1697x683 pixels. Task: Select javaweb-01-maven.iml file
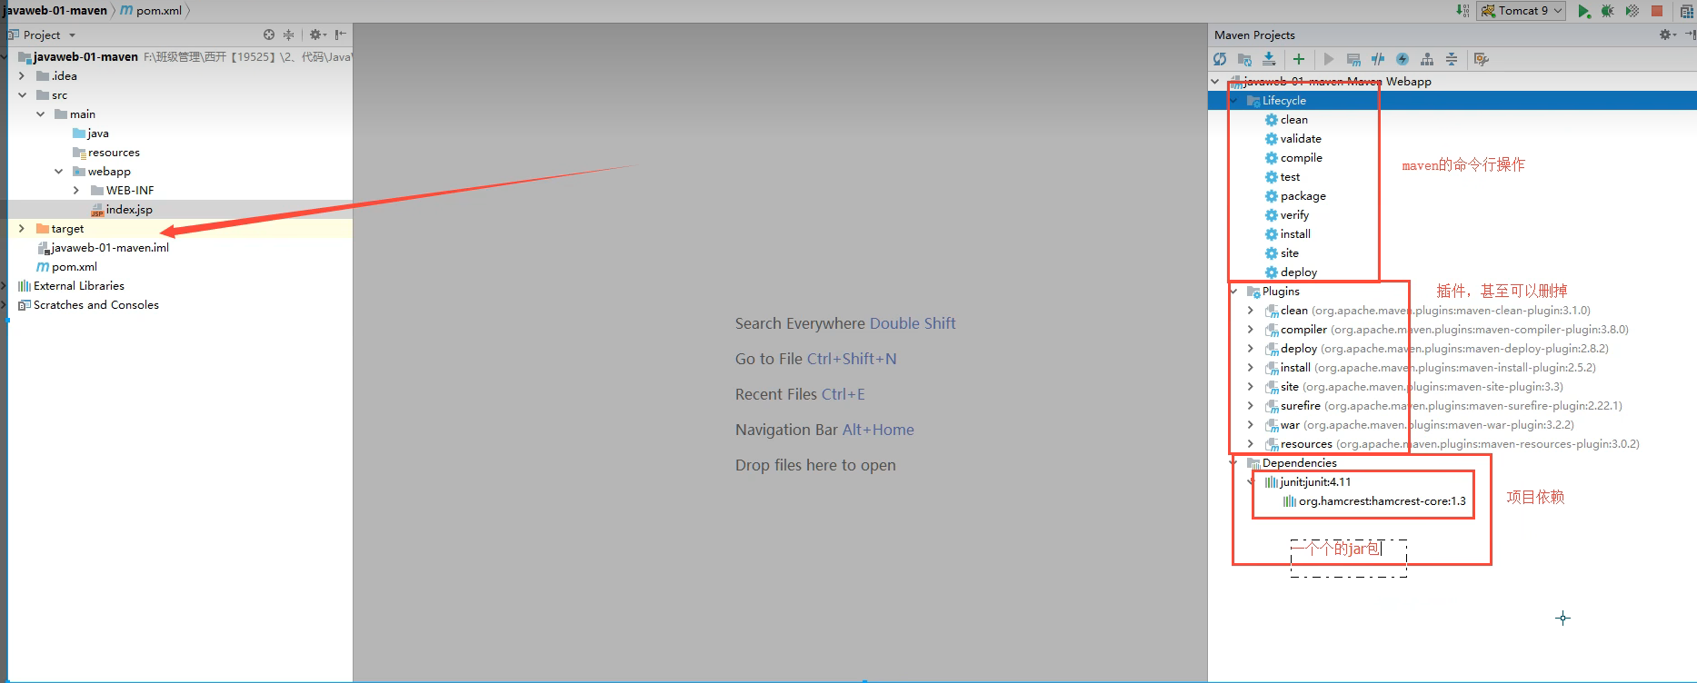coord(103,248)
